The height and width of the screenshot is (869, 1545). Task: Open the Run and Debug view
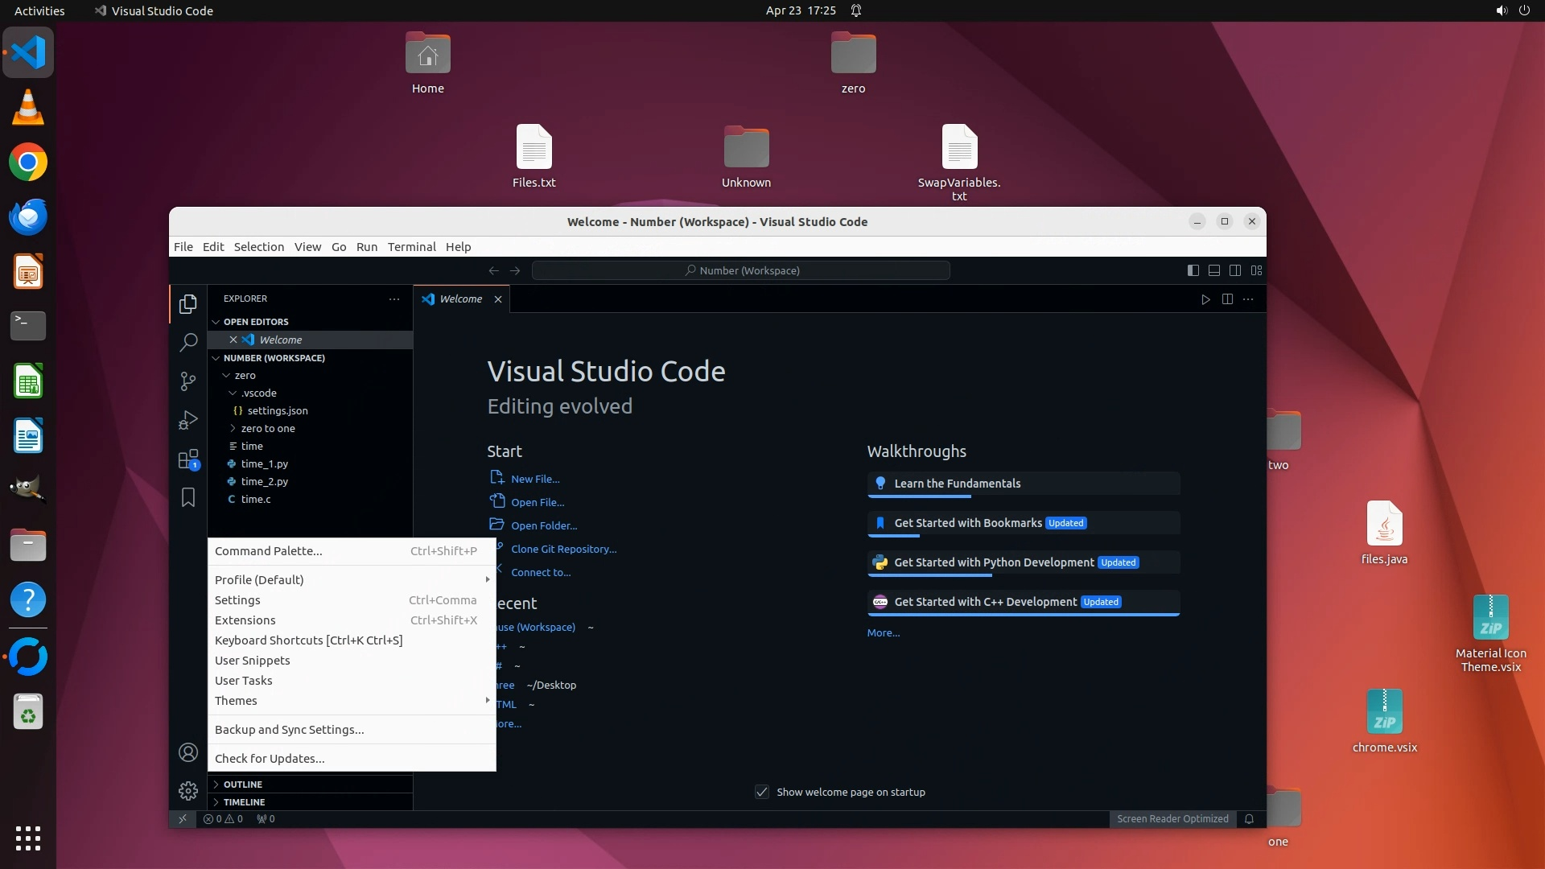point(187,421)
